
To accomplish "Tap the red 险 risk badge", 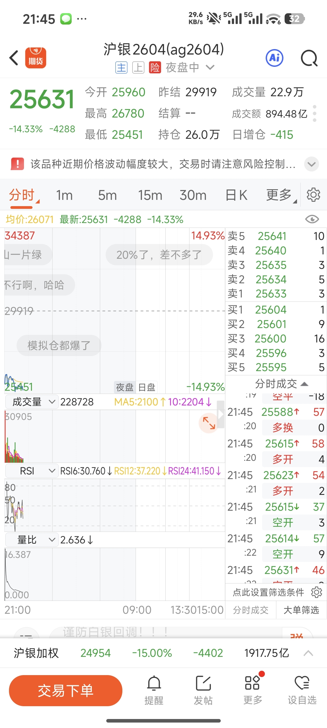I will pyautogui.click(x=155, y=68).
